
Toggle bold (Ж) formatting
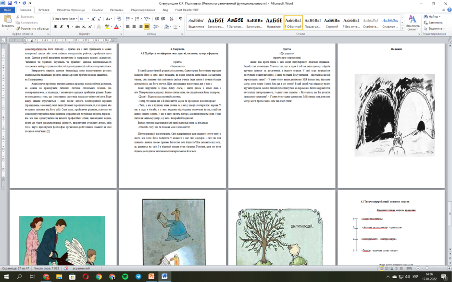point(55,27)
